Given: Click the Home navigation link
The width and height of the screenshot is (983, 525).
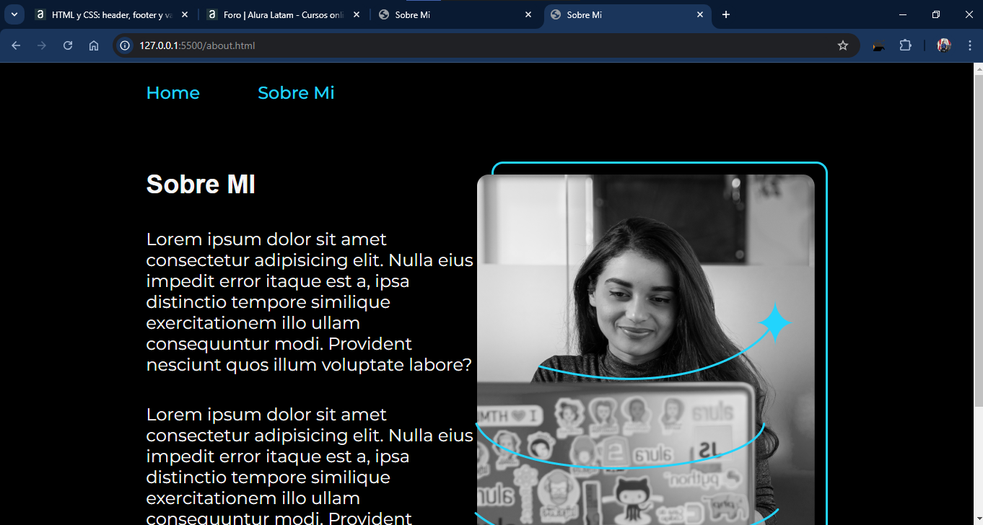Looking at the screenshot, I should (x=173, y=93).
